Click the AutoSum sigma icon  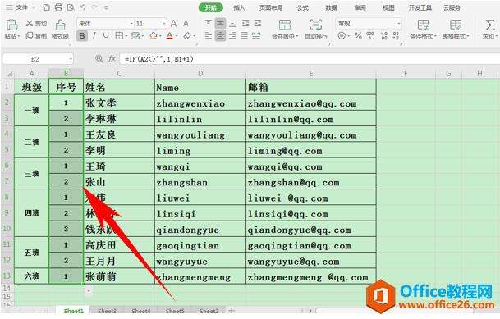[x=490, y=25]
